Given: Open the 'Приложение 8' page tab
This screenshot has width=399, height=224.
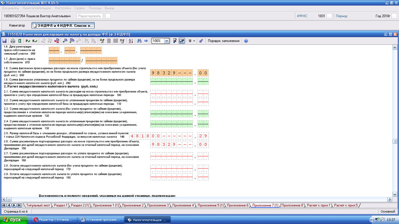Looking at the screenshot, I should pos(293,205).
